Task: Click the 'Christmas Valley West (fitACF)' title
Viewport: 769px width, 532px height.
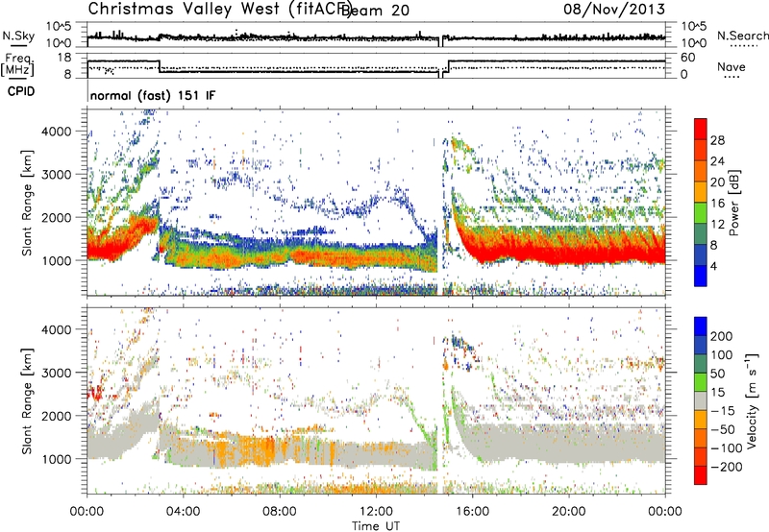Action: [219, 10]
